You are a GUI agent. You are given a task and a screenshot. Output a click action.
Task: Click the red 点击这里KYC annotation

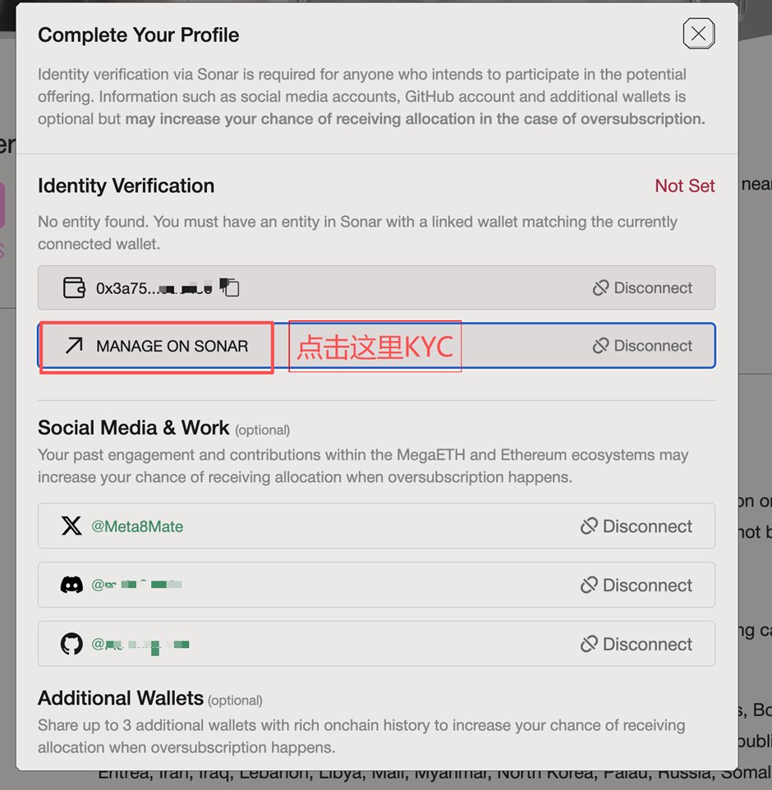(375, 347)
